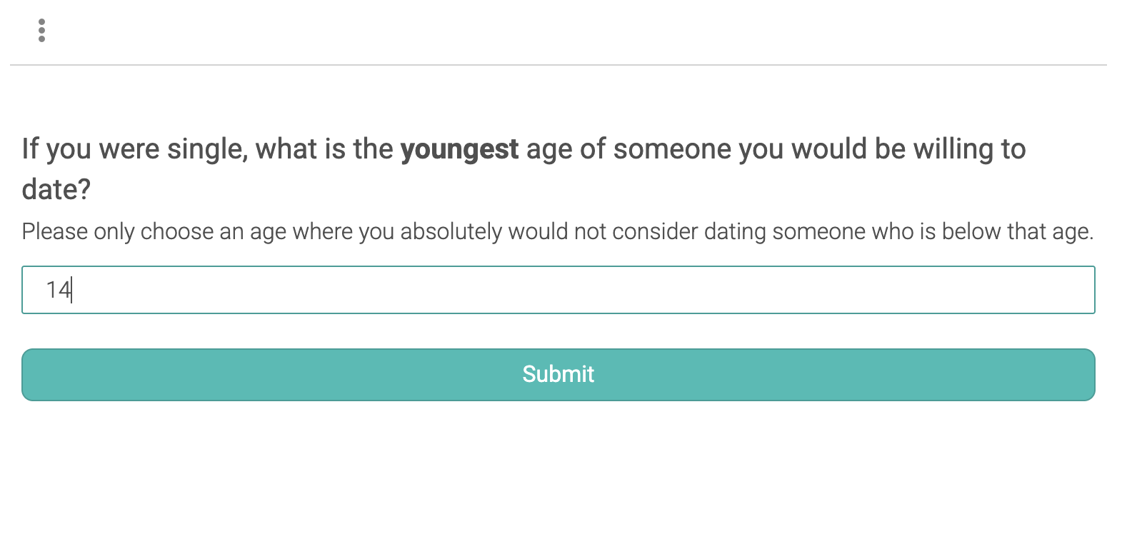Click the helper text below the question
This screenshot has height=554, width=1137.
pyautogui.click(x=557, y=232)
